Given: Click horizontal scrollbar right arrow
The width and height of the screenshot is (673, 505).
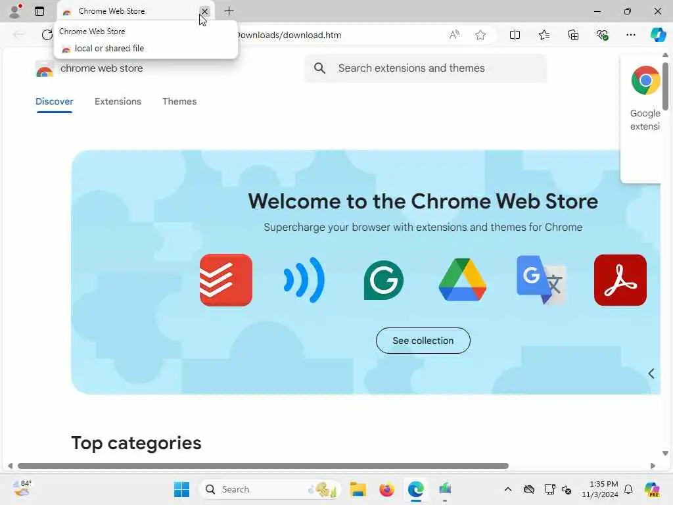Looking at the screenshot, I should click(653, 466).
